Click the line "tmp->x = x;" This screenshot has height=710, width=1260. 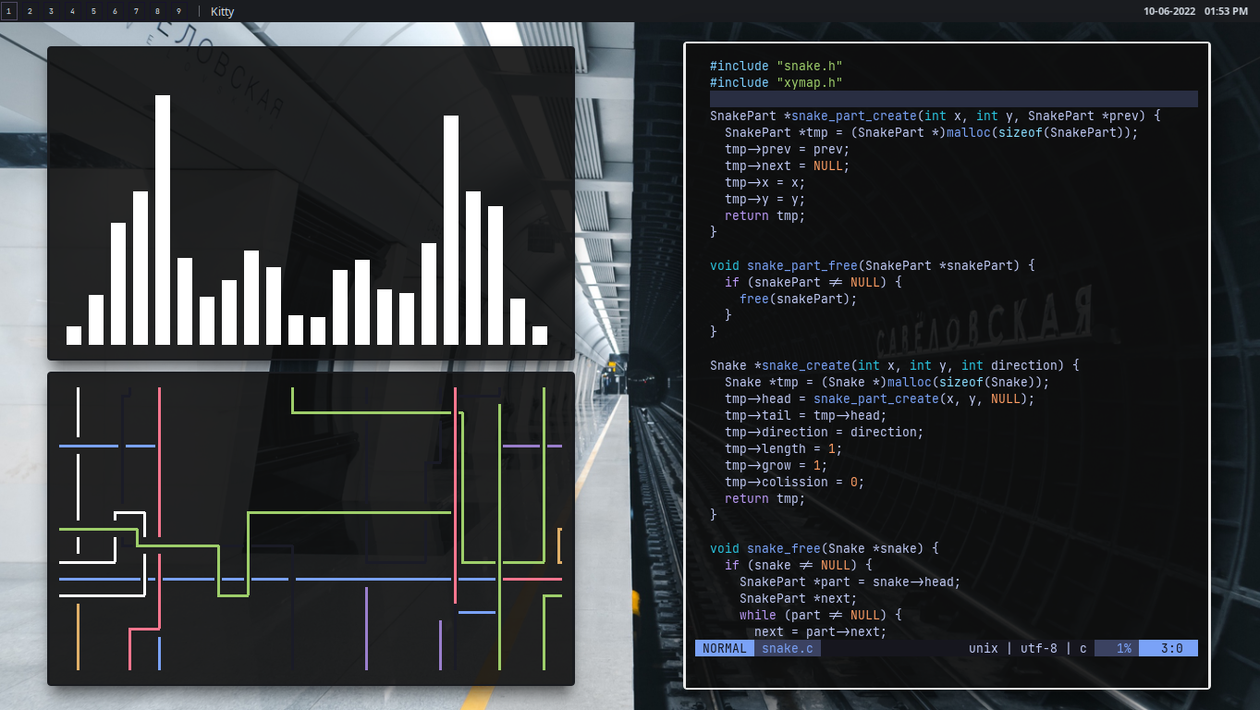765,182
